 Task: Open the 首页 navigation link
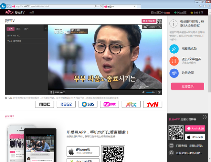pos(32,12)
